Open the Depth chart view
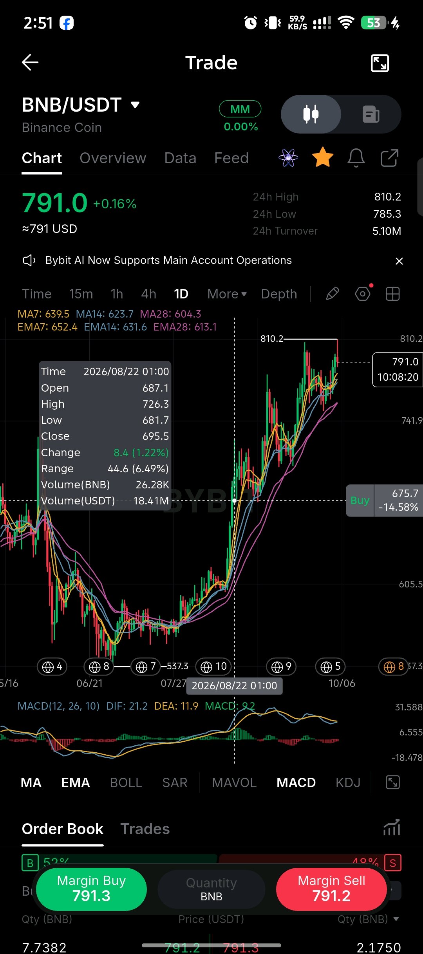 [279, 294]
